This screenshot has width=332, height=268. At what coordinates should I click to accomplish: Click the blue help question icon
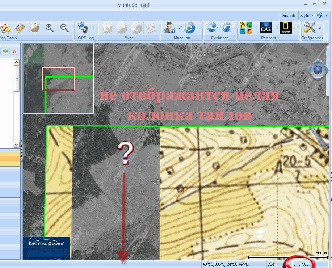319,16
